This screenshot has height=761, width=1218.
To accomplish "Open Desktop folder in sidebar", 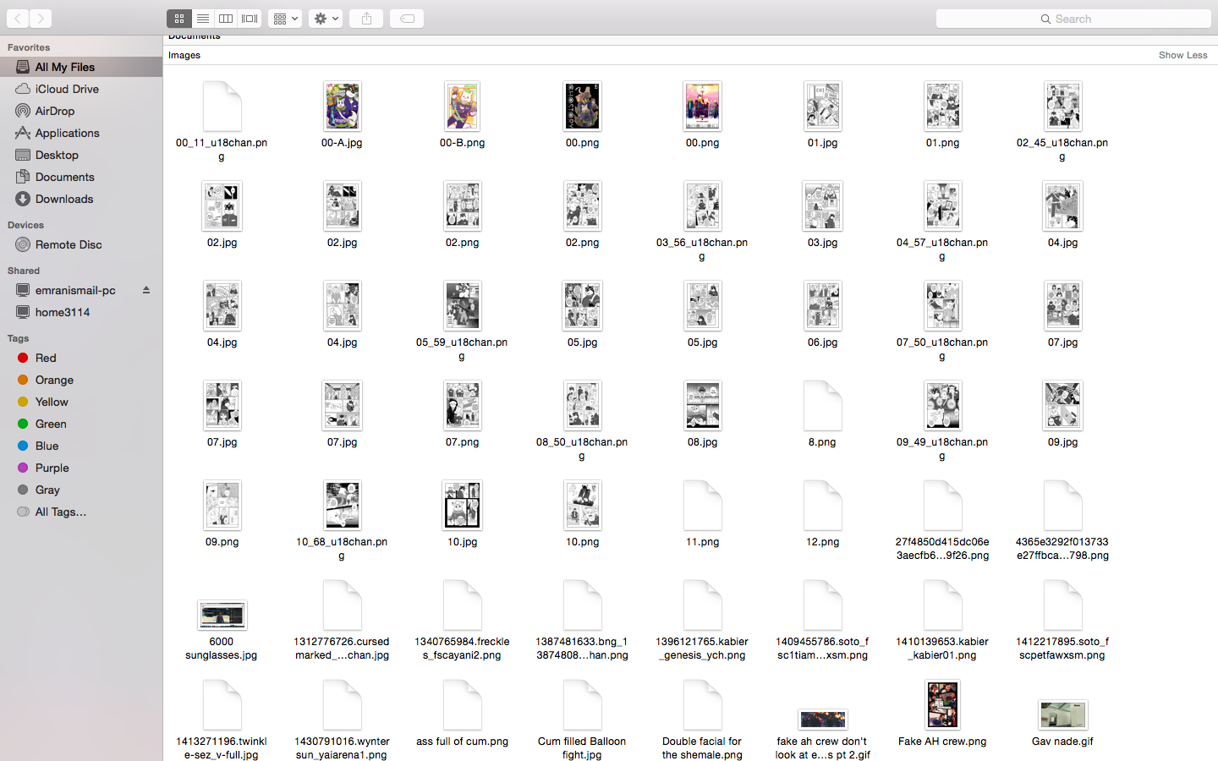I will (x=81, y=155).
